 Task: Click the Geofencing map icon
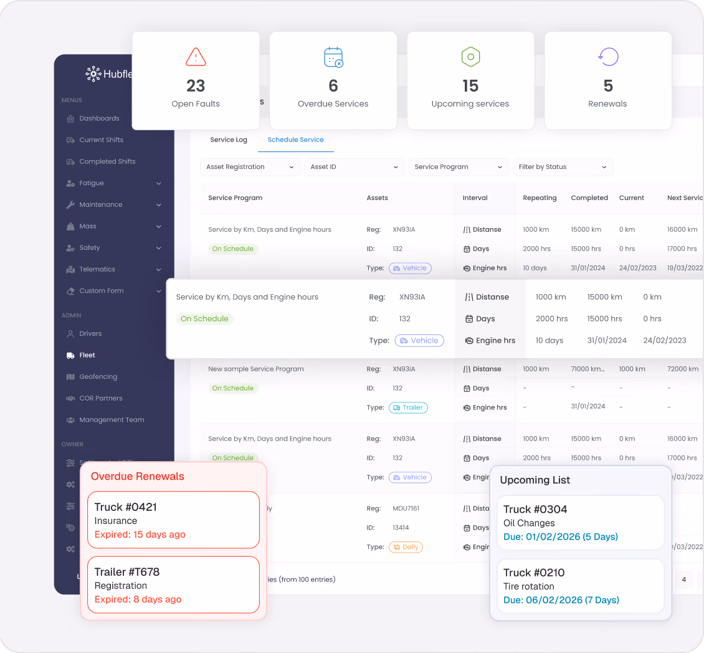click(x=70, y=377)
